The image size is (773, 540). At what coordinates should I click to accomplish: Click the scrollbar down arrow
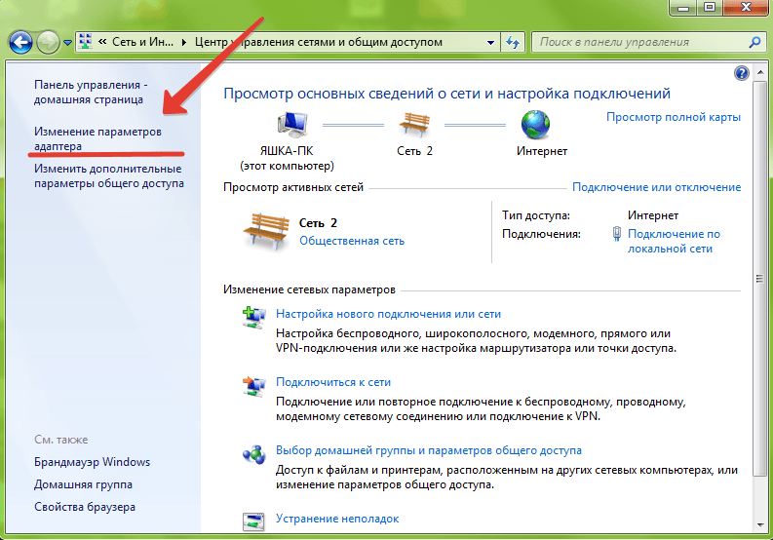click(x=759, y=525)
